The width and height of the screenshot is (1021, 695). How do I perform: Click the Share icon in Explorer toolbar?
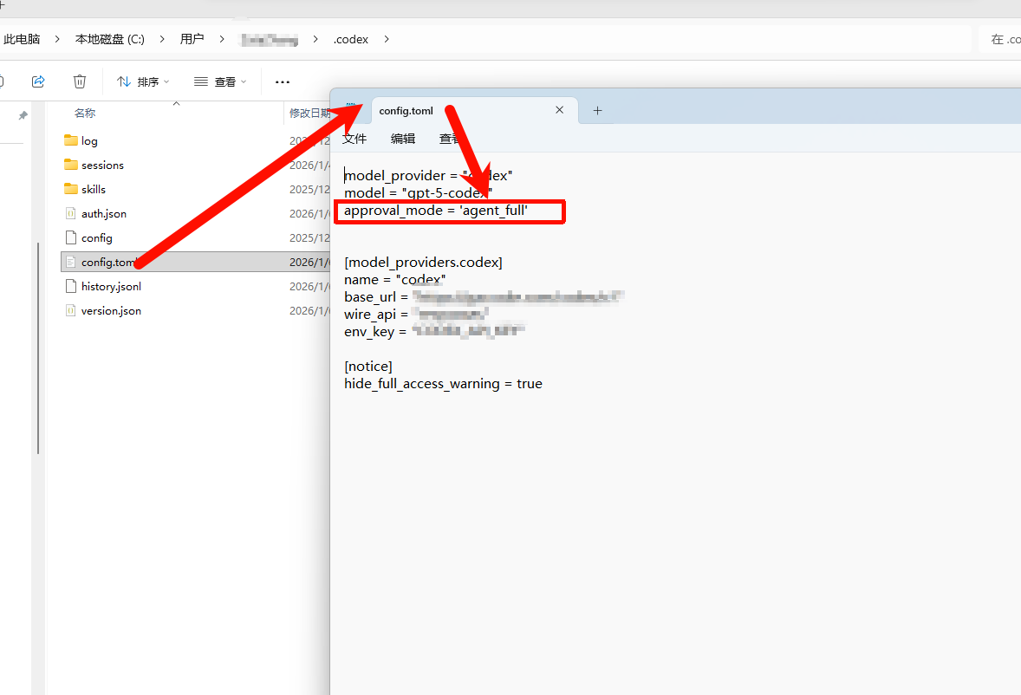tap(38, 81)
